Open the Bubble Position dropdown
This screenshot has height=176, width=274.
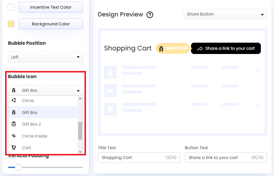[45, 57]
